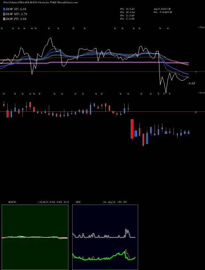Viewport: 205px width, 270px height.
Task: Click the large red gap-down candlestick
Action: pos(132,129)
